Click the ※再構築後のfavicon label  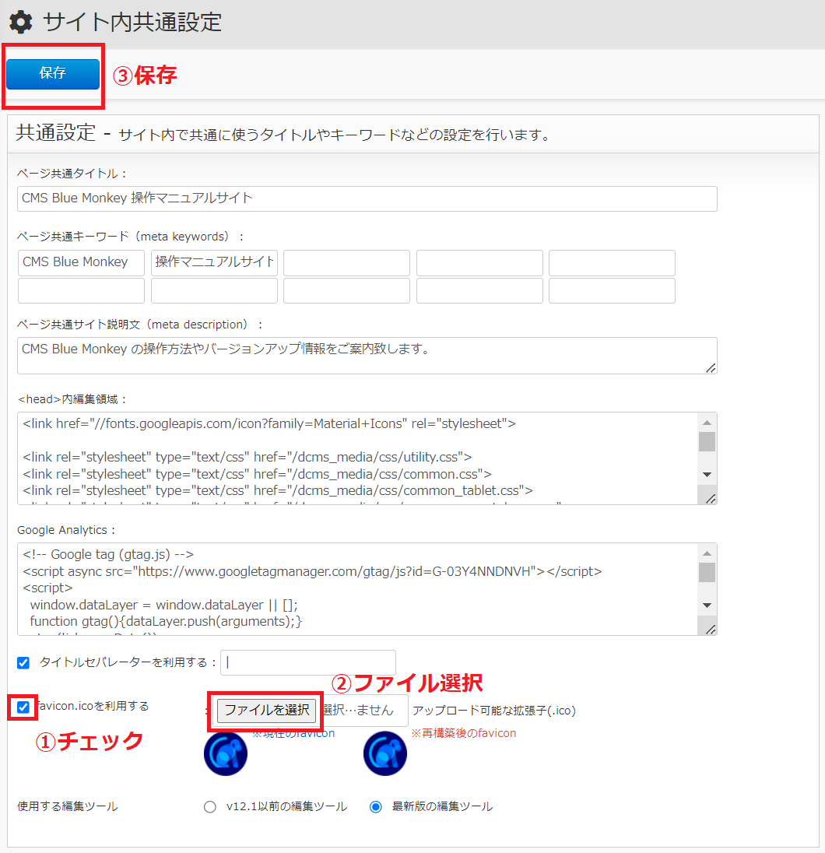click(x=464, y=733)
